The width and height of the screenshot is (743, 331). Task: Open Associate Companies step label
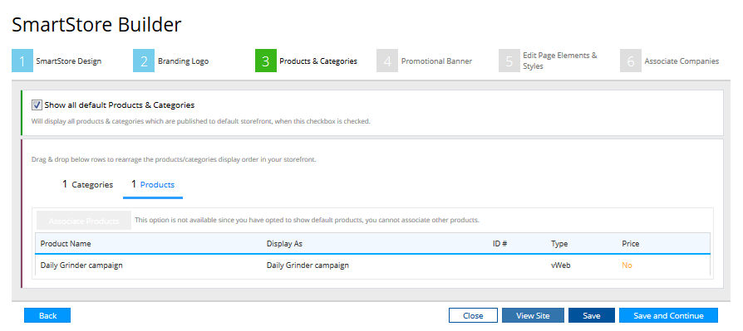pos(681,61)
